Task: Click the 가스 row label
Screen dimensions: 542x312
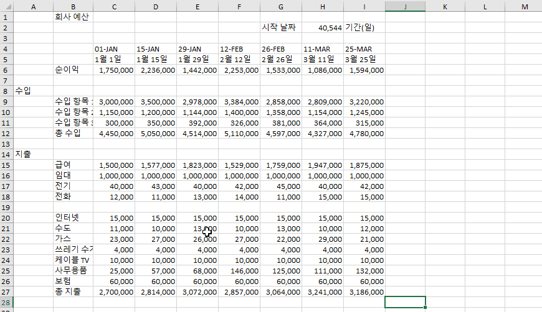Action: (x=73, y=239)
